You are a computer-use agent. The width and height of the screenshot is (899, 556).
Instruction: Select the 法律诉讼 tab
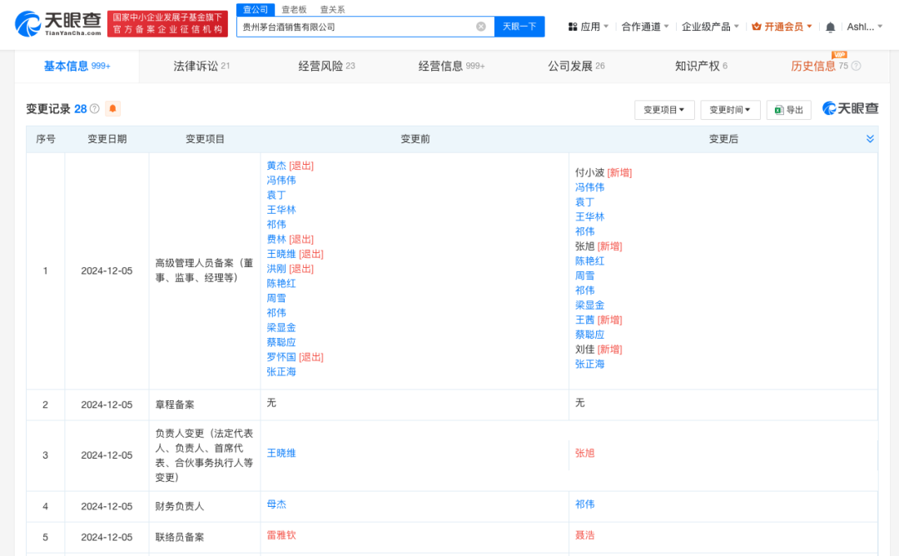click(x=201, y=66)
